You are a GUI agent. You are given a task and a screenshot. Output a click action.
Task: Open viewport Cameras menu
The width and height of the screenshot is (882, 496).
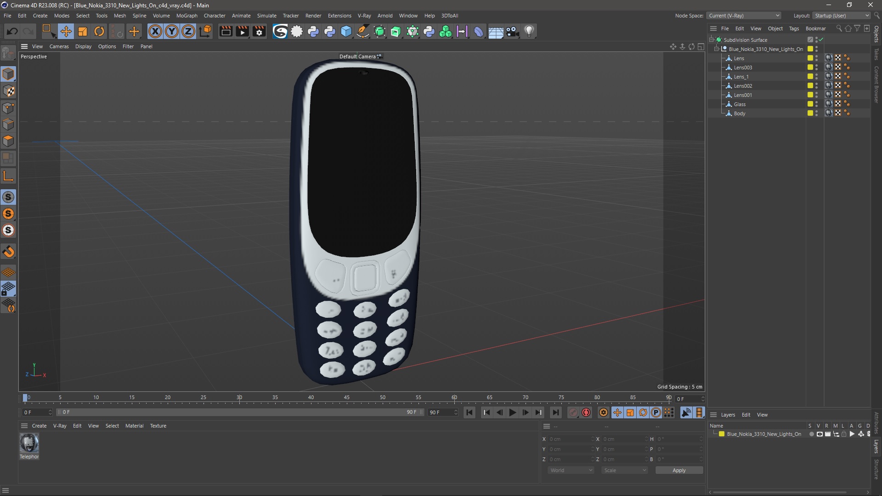pos(59,46)
